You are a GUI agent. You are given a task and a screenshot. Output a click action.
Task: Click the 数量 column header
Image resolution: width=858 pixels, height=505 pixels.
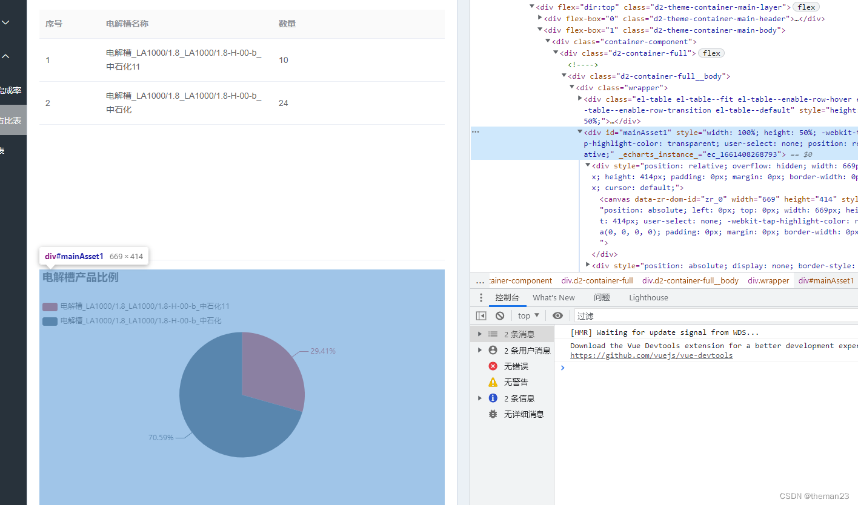click(x=287, y=24)
